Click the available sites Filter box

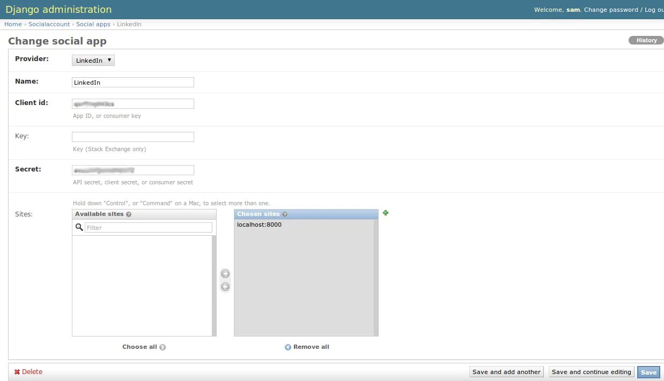click(x=149, y=228)
